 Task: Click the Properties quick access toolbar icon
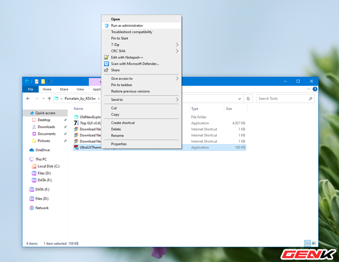(37, 82)
